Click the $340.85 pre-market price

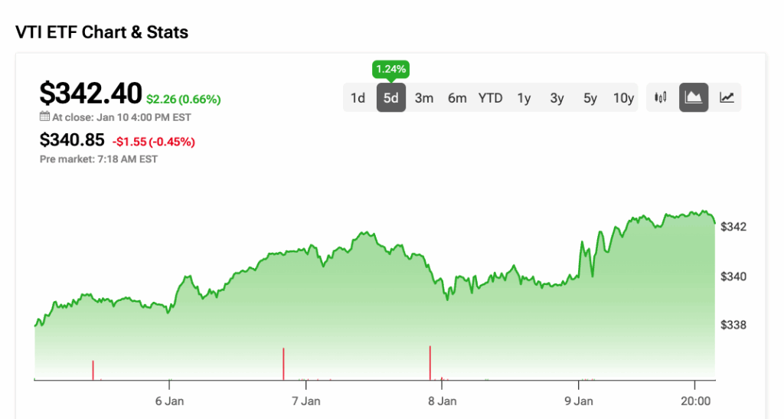72,140
